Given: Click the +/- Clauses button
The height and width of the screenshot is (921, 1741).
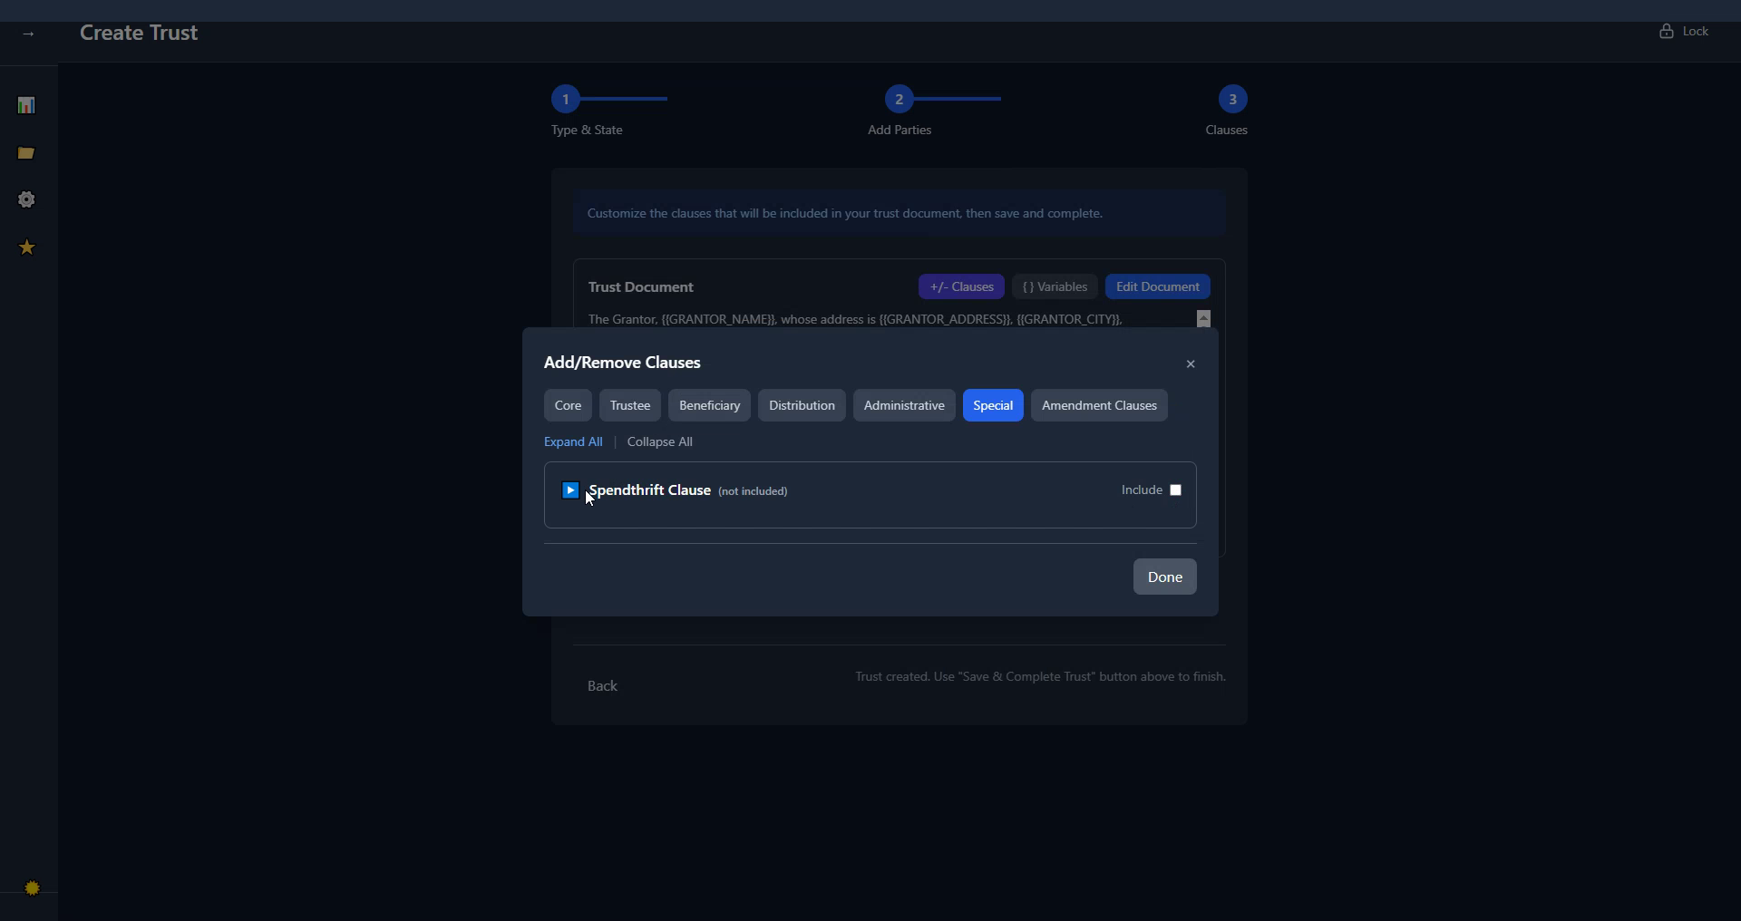Looking at the screenshot, I should pos(961,286).
